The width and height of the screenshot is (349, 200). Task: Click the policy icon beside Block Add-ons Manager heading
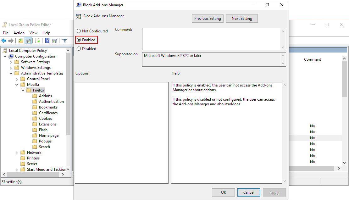pos(78,16)
